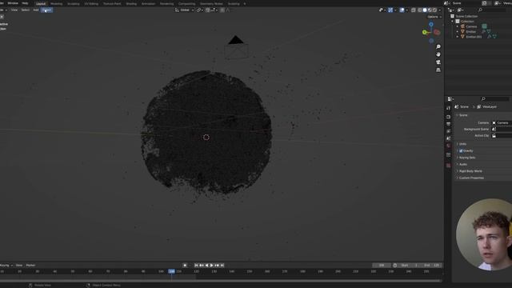512x288 pixels.
Task: Open the Tool tab in Properties editor
Action: (448, 108)
